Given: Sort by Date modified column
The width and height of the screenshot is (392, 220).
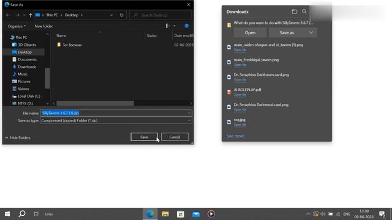Looking at the screenshot, I should pos(183,35).
